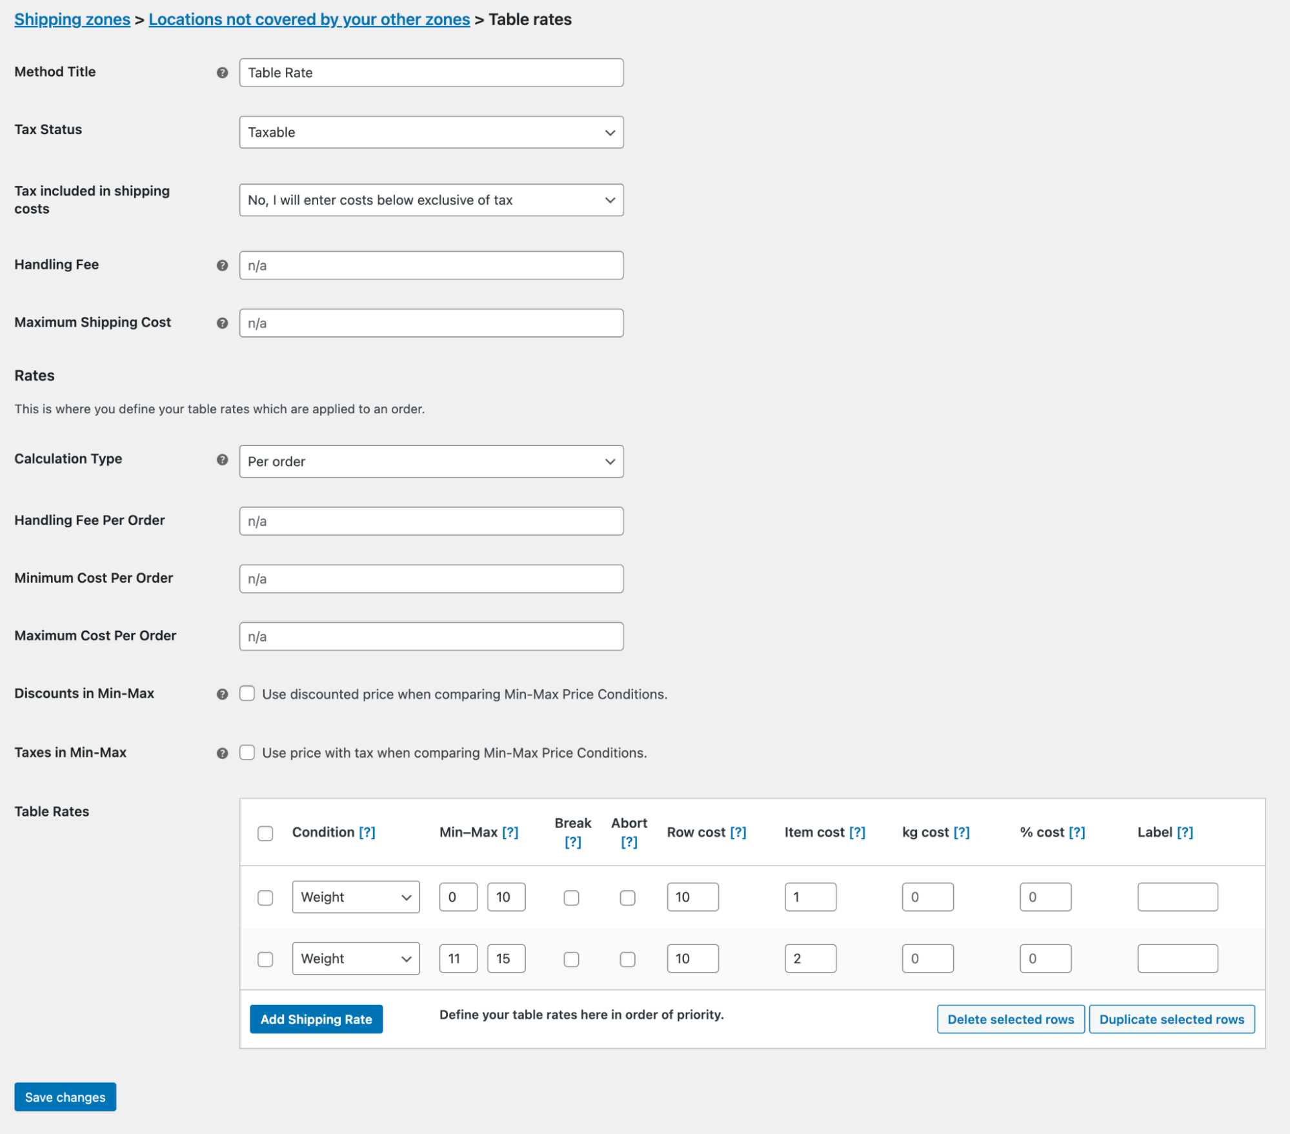Viewport: 1290px width, 1134px height.
Task: Open the Tax Status dropdown
Action: 430,132
